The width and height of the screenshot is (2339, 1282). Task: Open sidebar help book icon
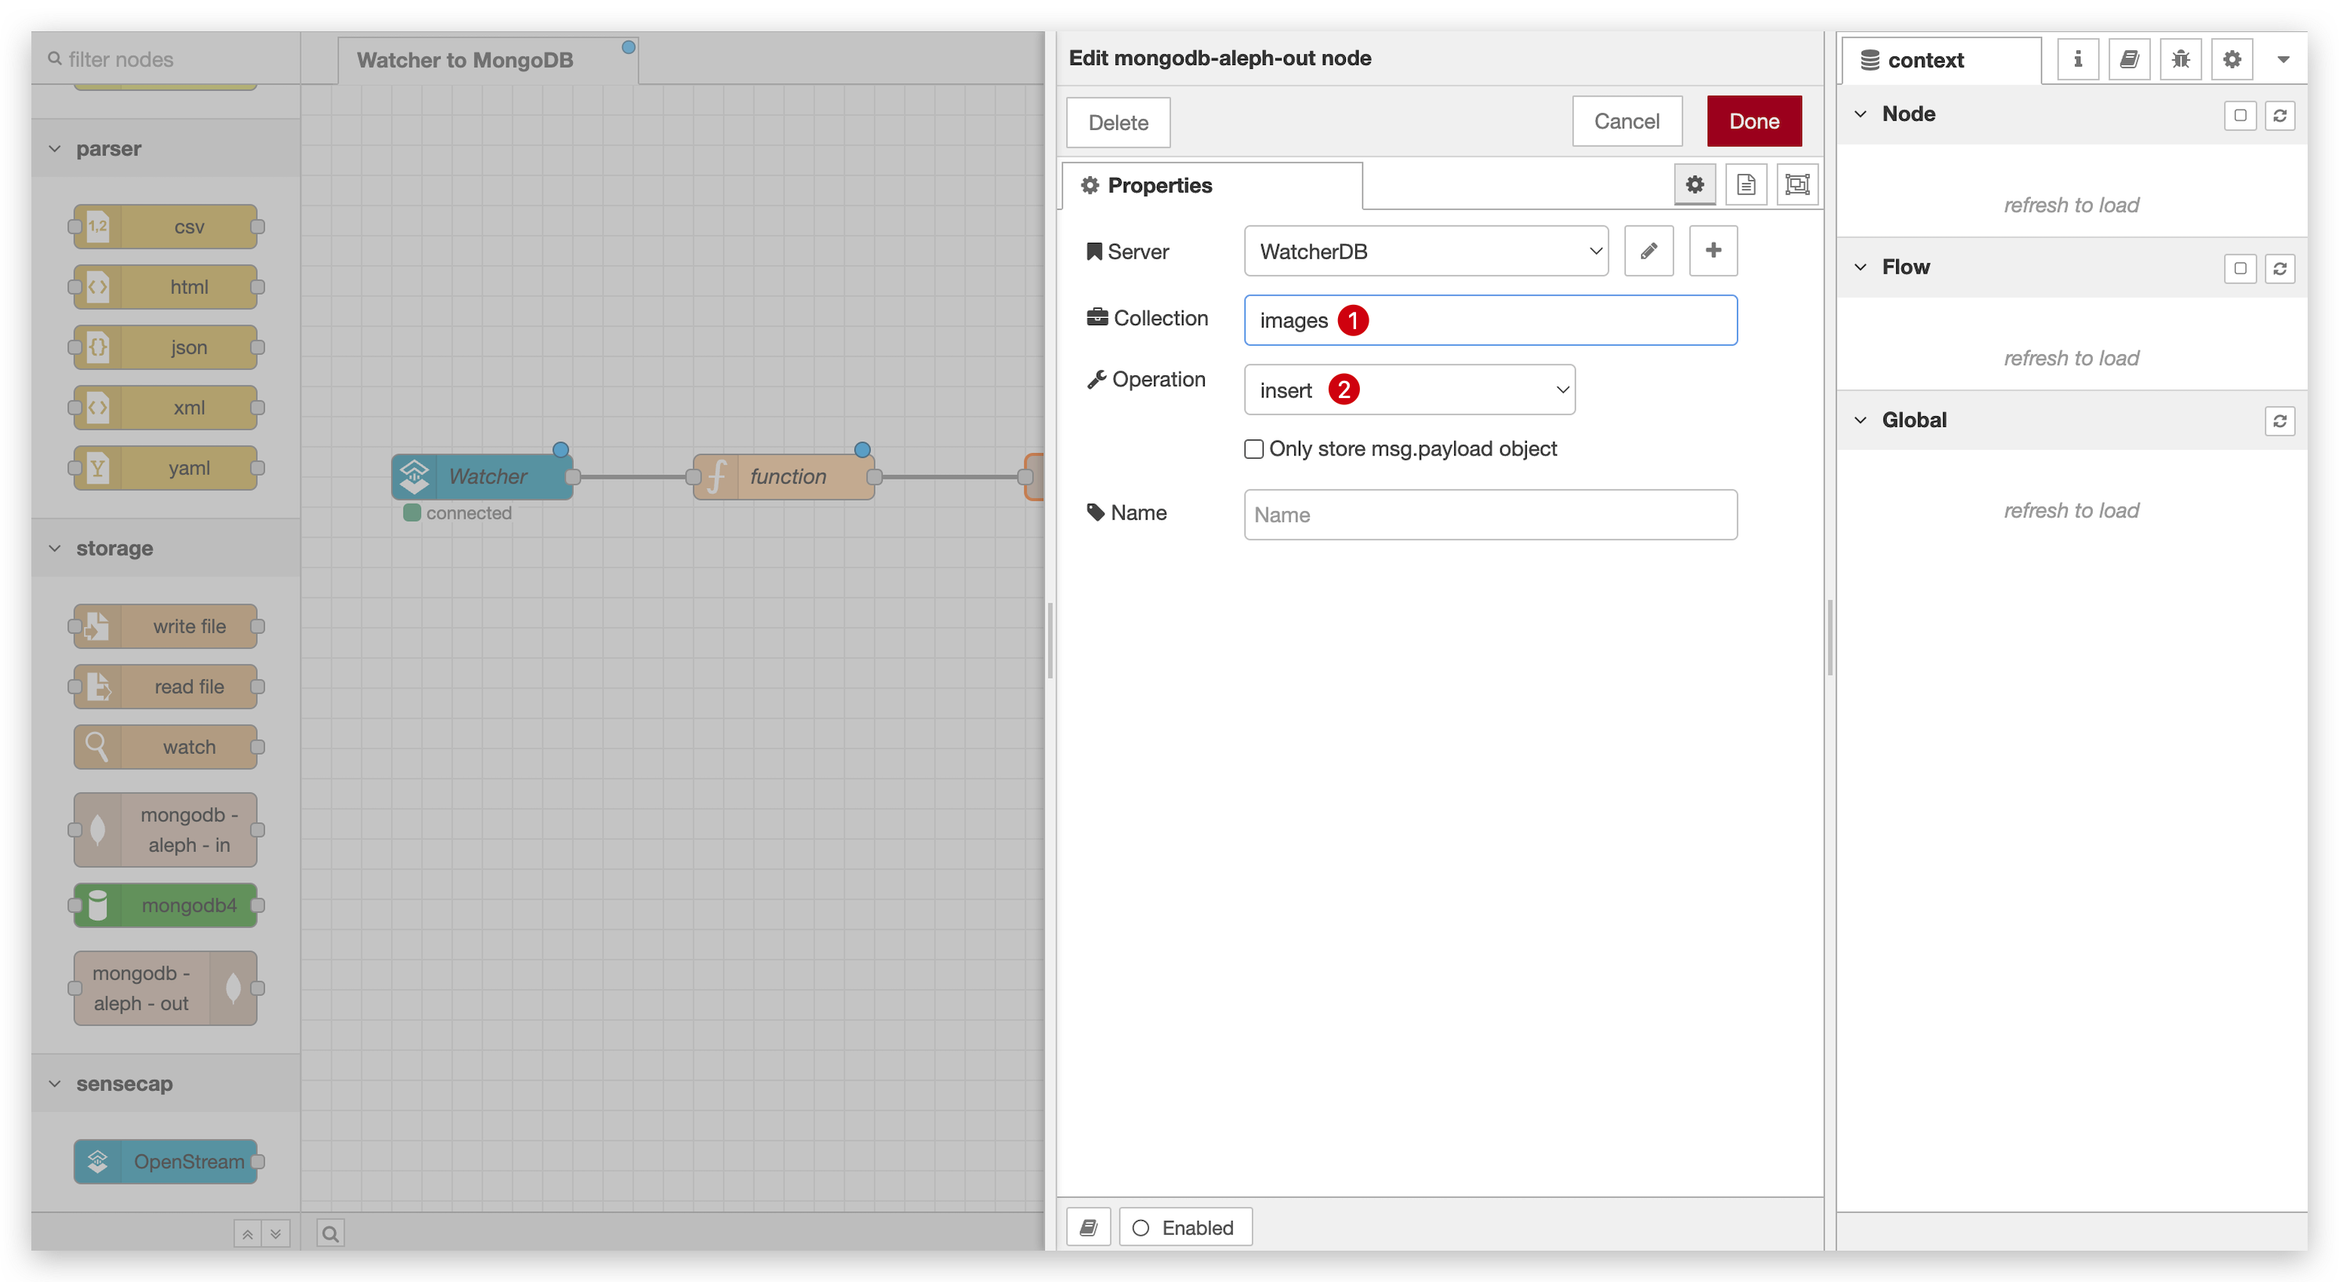pos(2129,60)
